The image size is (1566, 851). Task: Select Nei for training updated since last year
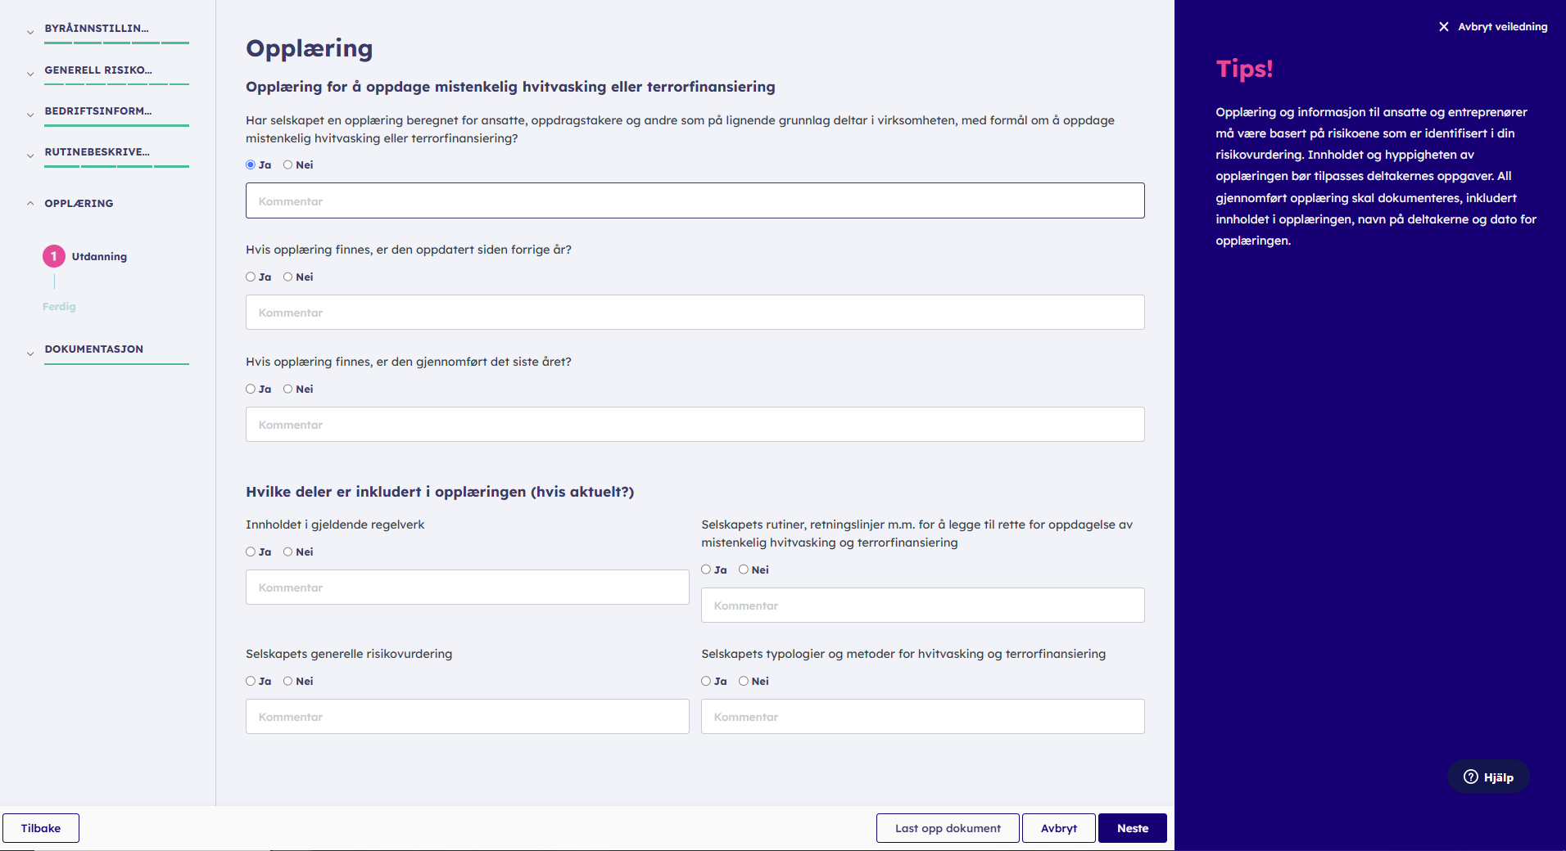click(288, 277)
